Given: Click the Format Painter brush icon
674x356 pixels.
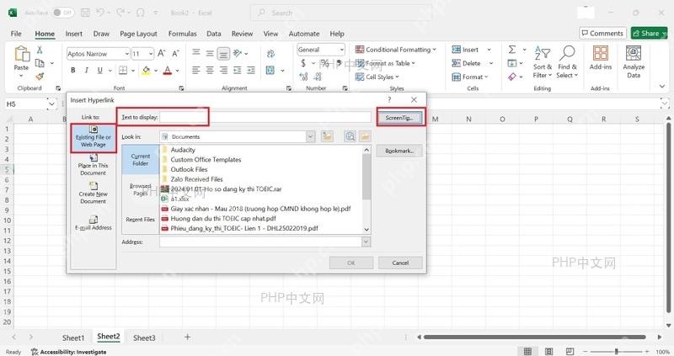Looking at the screenshot, I should [40, 77].
